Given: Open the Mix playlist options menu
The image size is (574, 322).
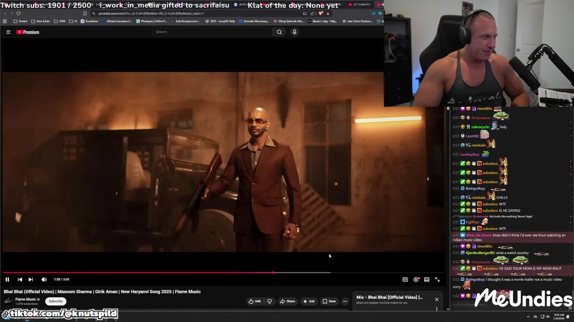Looking at the screenshot, I should [437, 309].
